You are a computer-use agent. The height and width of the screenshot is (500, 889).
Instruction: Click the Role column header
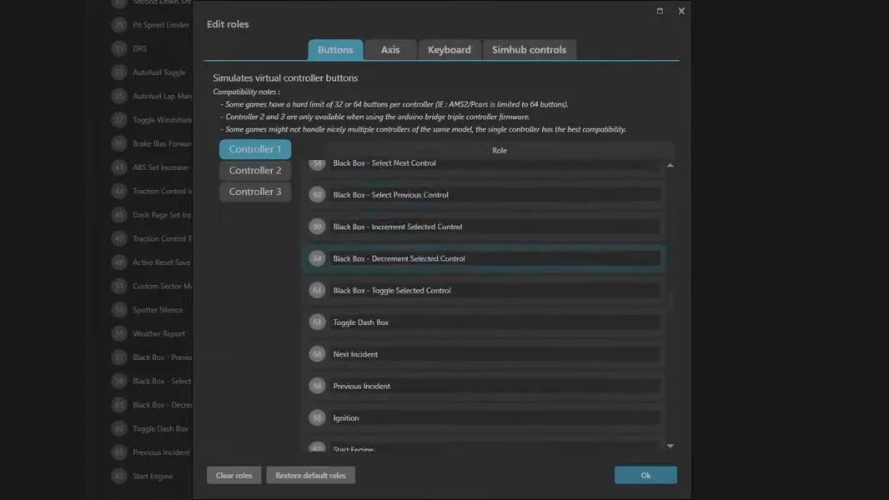click(500, 151)
